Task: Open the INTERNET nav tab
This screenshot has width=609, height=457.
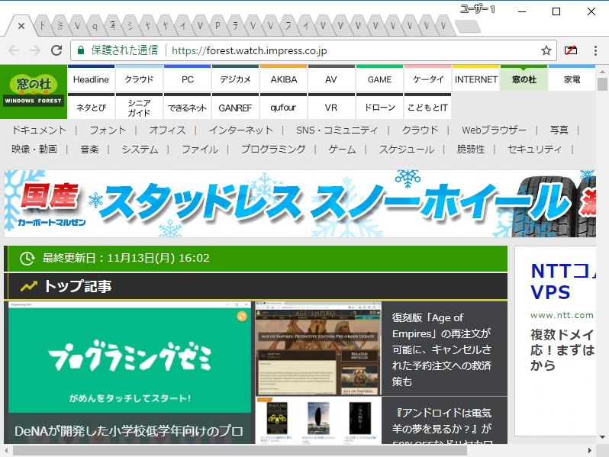Action: pyautogui.click(x=475, y=79)
